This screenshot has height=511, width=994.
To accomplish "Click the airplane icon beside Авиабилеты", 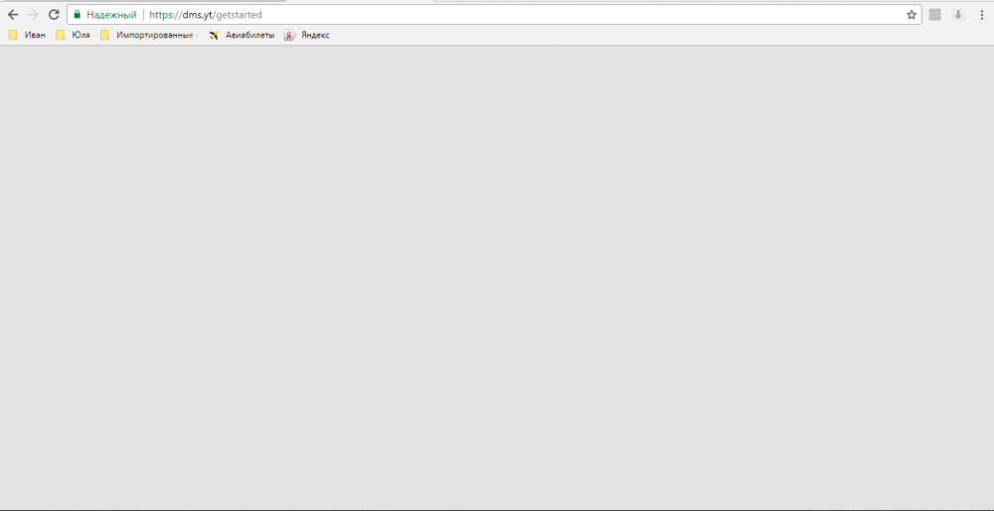I will point(214,35).
